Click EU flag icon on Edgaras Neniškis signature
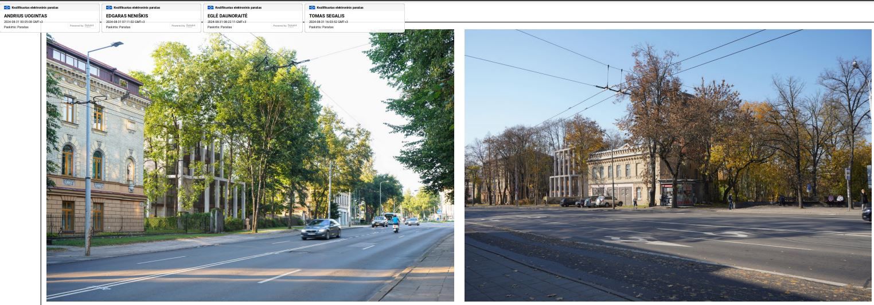The height and width of the screenshot is (305, 874). [x=109, y=7]
